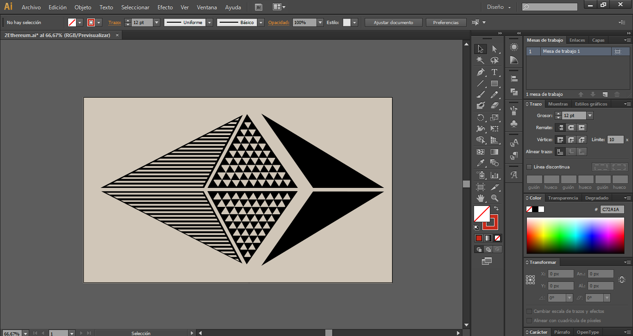Select the Hand tool

pyautogui.click(x=481, y=198)
